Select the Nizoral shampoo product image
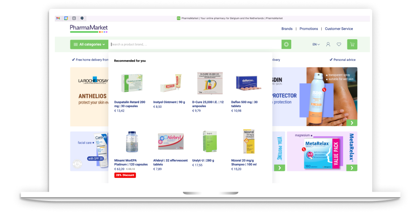This screenshot has height=214, width=411. point(249,142)
